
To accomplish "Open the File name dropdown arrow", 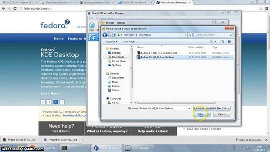I will tap(189, 109).
